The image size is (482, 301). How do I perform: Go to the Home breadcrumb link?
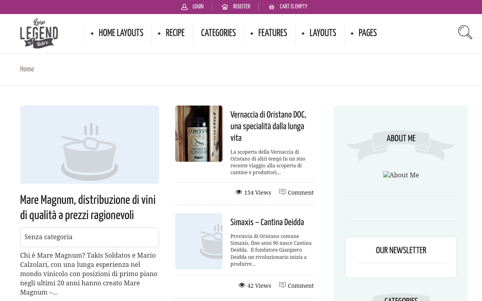[x=27, y=69]
